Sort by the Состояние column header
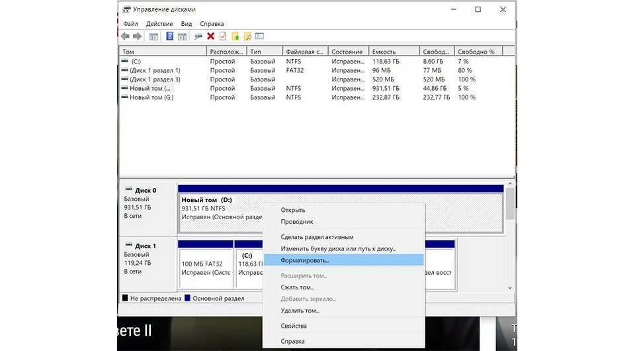Screen dimensions: 635x351 tap(349, 52)
